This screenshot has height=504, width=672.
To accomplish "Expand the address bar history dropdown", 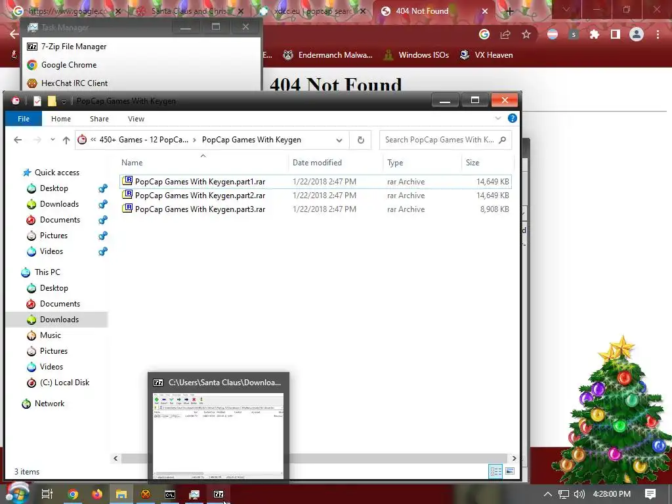I will [x=339, y=140].
